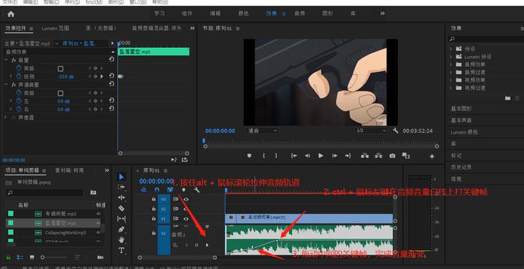The image size is (524, 269).
Task: Click Add Marker in the Program monitor
Action: (249, 156)
